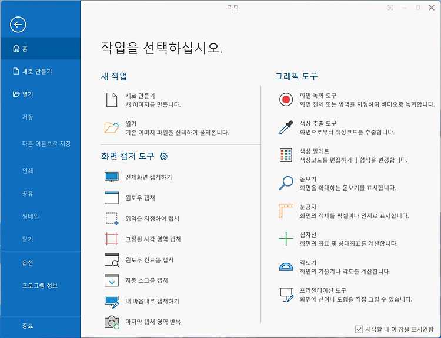The image size is (441, 338).
Task: Click the down-arrow window icon for 자동 스크롤 캡처
Action: pyautogui.click(x=112, y=280)
